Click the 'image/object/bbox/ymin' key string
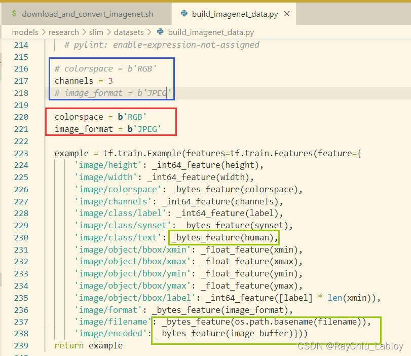The width and height of the screenshot is (411, 356). [132, 273]
